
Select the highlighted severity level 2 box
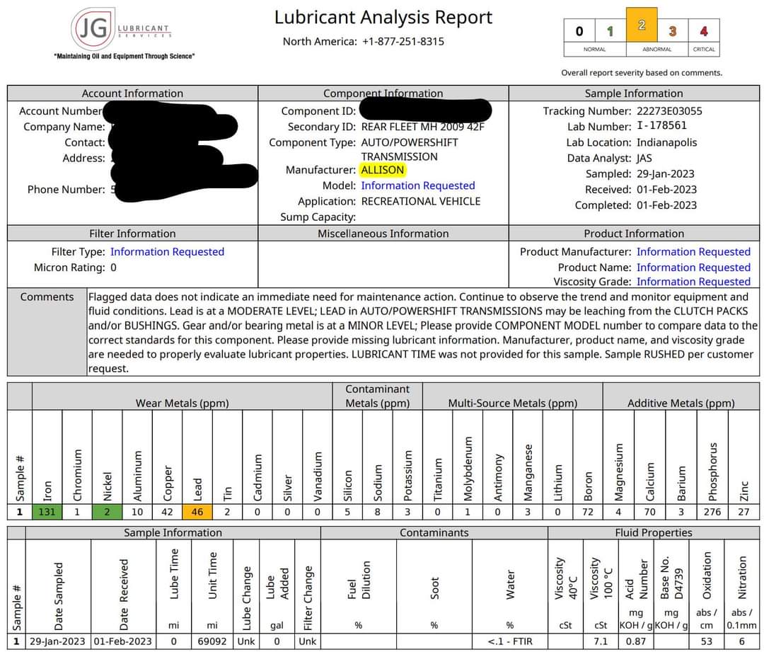pyautogui.click(x=642, y=25)
